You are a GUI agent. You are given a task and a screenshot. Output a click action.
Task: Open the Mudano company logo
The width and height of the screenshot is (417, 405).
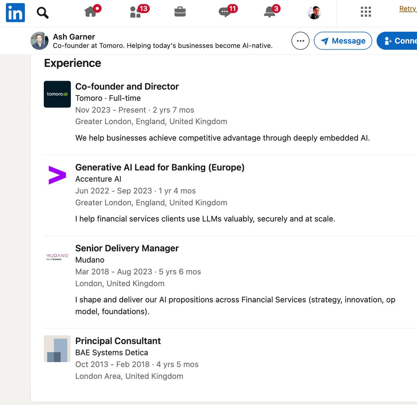pyautogui.click(x=57, y=256)
